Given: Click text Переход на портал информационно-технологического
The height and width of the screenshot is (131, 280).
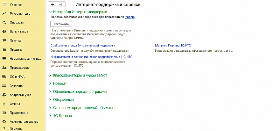Looking at the screenshot, I should (88, 62).
